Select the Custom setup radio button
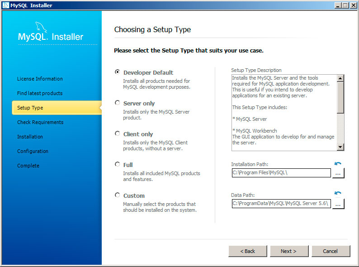Viewport: 359px width, 267px height. point(117,195)
